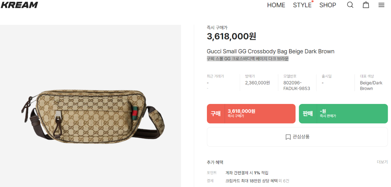Viewport: 391px width, 187px height.
Task: Click the model number 802096-FADUK-9853
Action: click(x=297, y=86)
